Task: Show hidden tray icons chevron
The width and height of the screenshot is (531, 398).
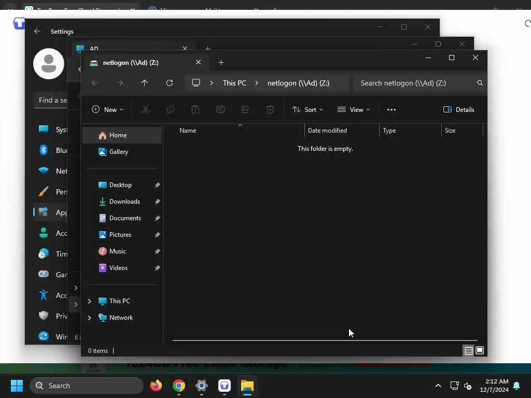Action: [438, 386]
